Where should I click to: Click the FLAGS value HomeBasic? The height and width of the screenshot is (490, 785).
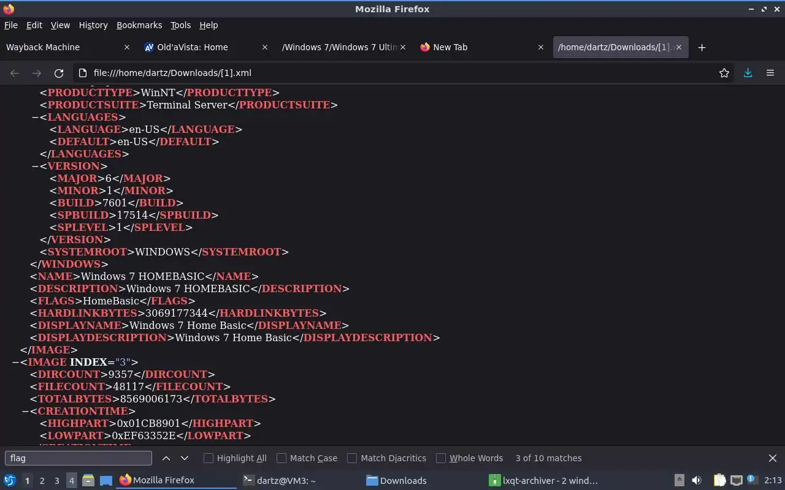tap(111, 301)
